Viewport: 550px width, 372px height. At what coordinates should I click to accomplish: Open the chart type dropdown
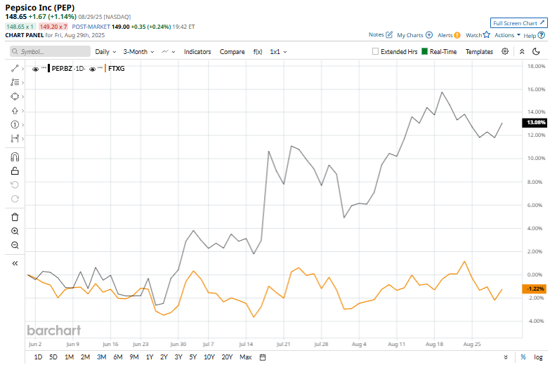tap(169, 51)
